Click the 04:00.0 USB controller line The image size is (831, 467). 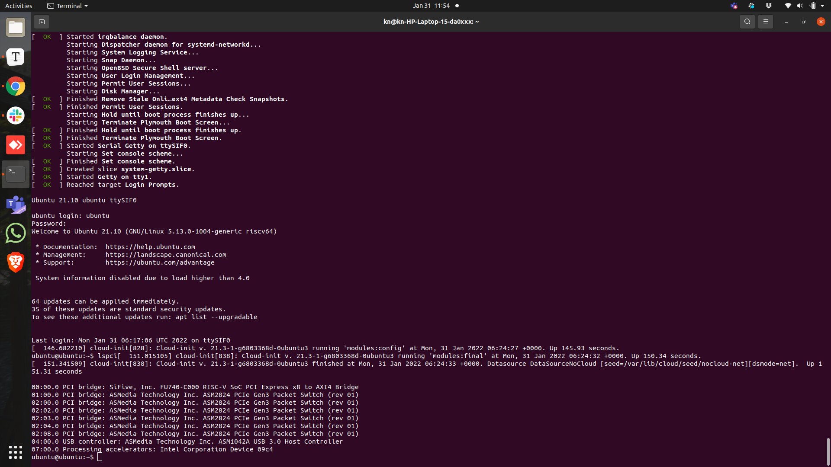point(187,441)
